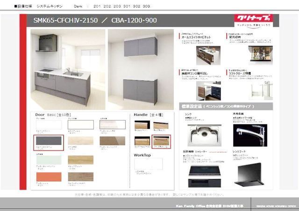Open the main kitchen island photo
The width and height of the screenshot is (299, 211).
coord(68,69)
